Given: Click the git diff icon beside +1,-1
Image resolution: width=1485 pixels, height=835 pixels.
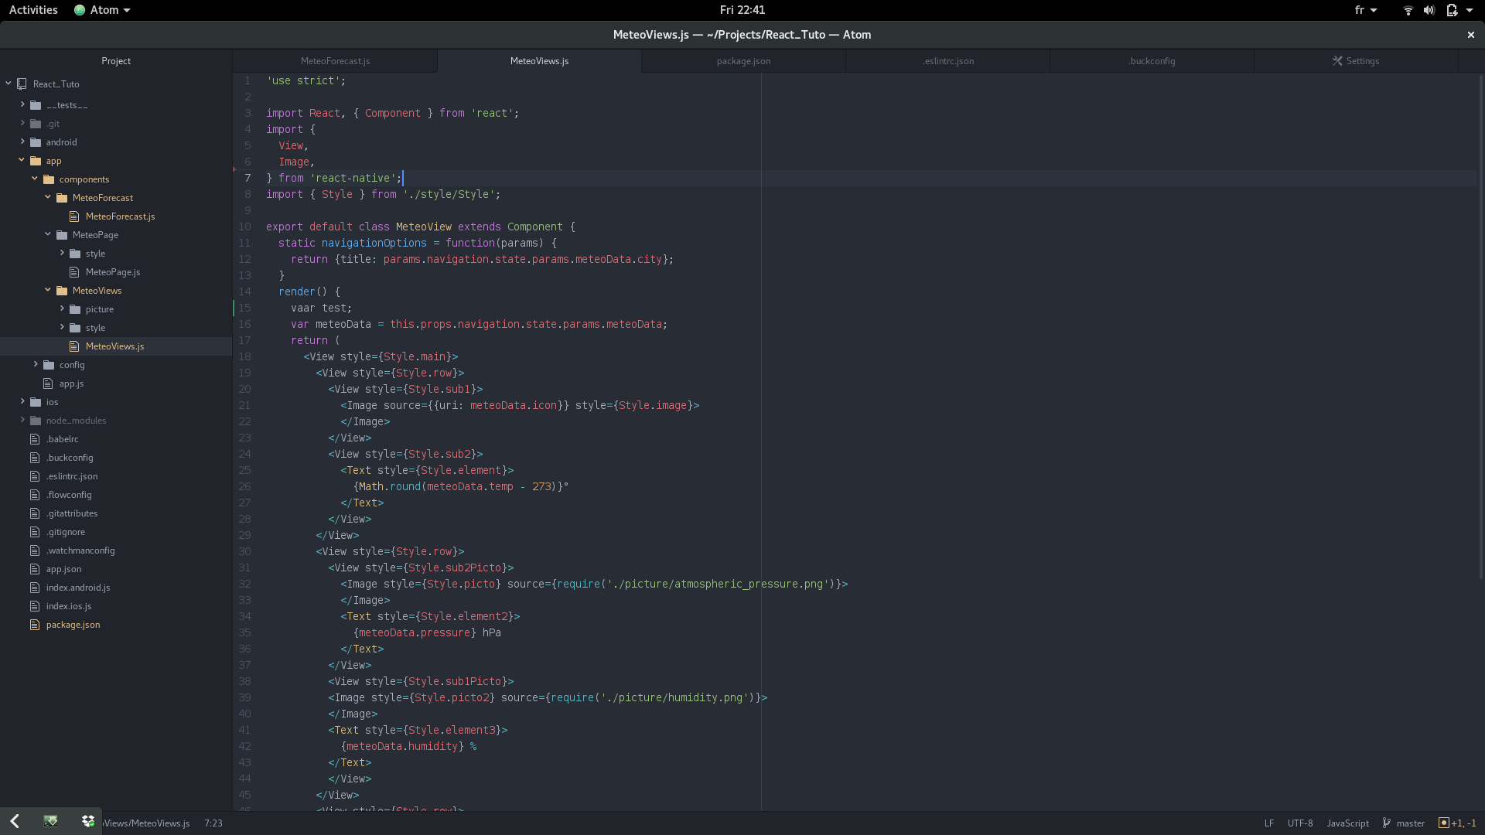Looking at the screenshot, I should (1443, 823).
